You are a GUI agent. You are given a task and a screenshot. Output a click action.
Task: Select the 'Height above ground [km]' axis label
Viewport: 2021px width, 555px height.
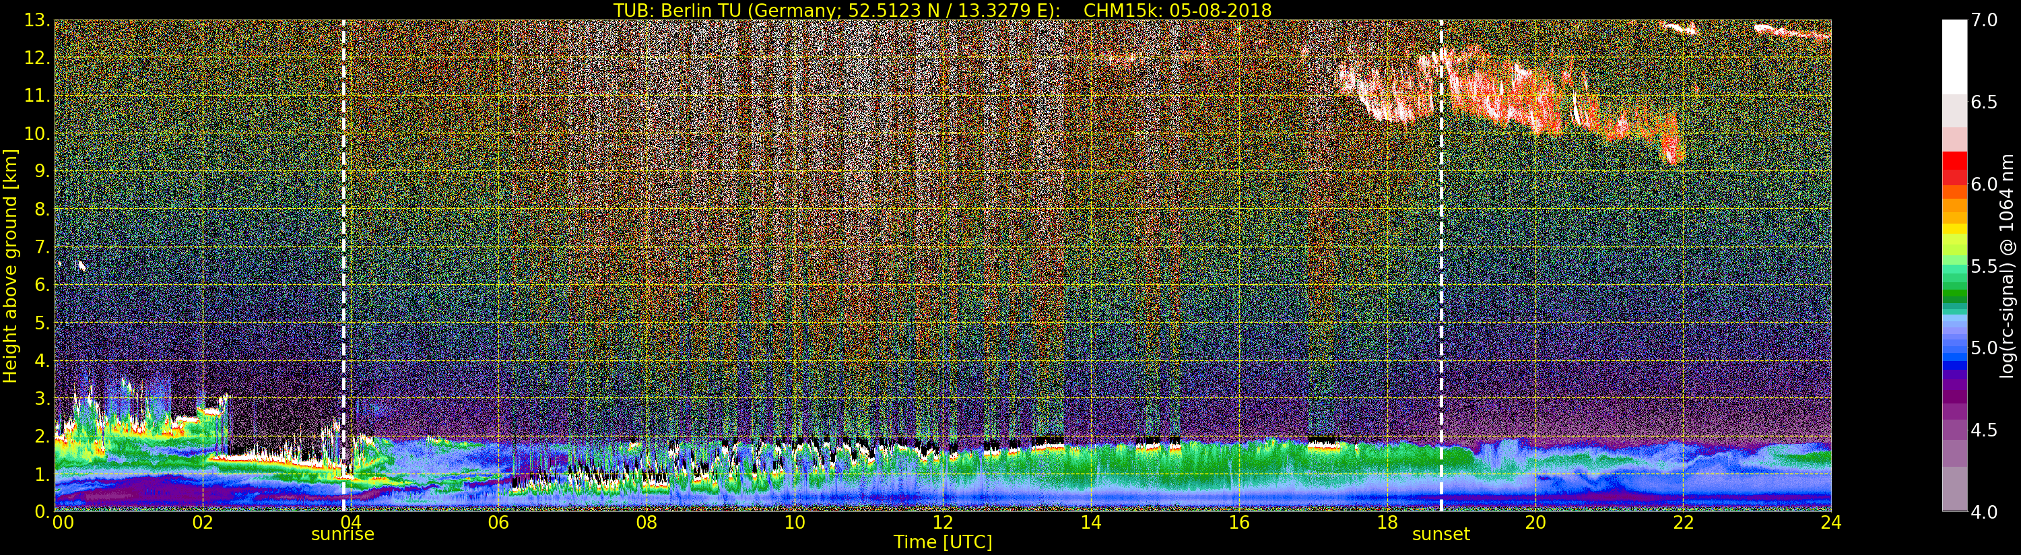coord(10,265)
